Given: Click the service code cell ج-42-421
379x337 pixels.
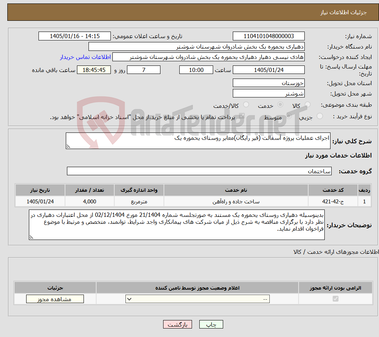Looking at the screenshot, I should [333, 201].
